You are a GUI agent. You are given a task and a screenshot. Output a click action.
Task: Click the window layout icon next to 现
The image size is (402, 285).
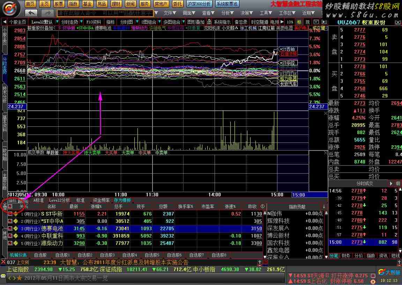point(316,22)
